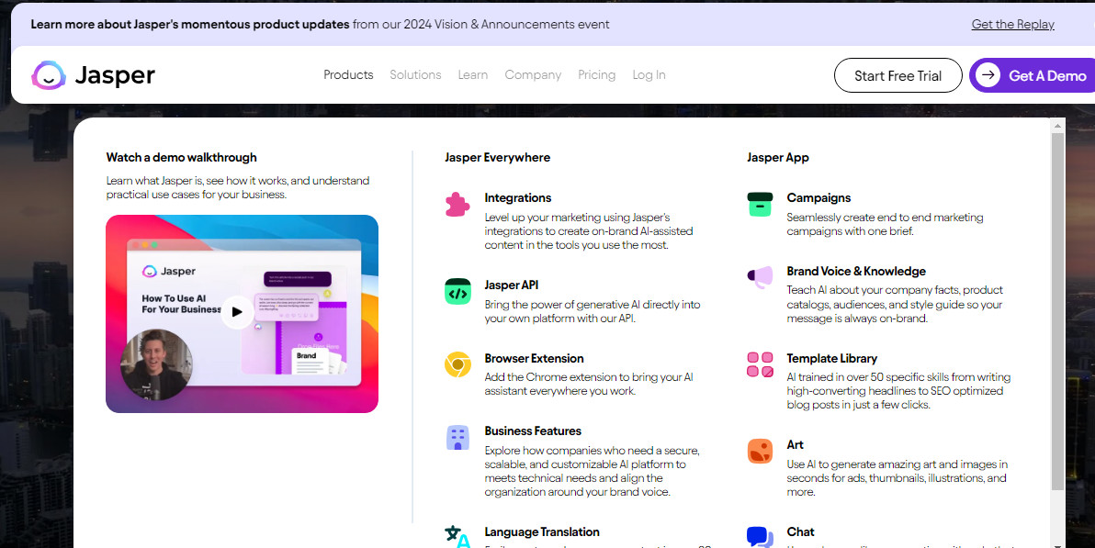Screen dimensions: 1095x548
Task: Click the Products menu scrollbar thumb
Action: click(1058, 310)
